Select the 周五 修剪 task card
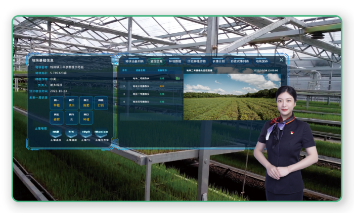Screen dimensions: 354x213 click(57, 118)
